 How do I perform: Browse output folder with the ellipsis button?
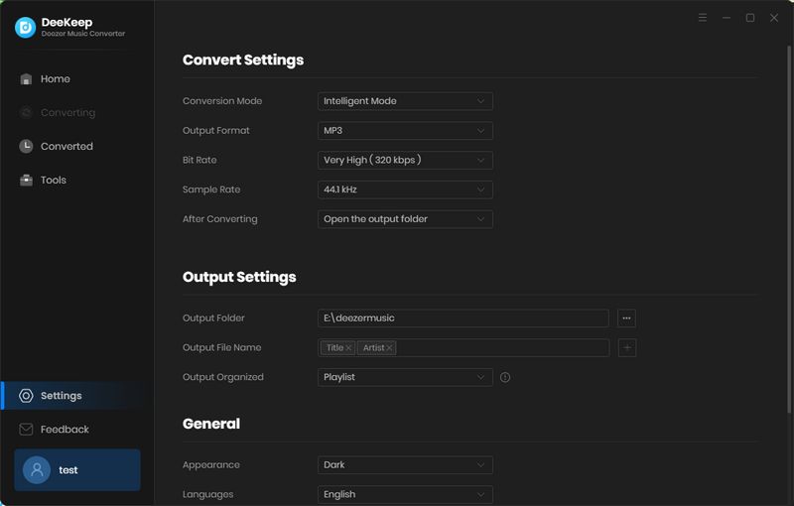626,318
